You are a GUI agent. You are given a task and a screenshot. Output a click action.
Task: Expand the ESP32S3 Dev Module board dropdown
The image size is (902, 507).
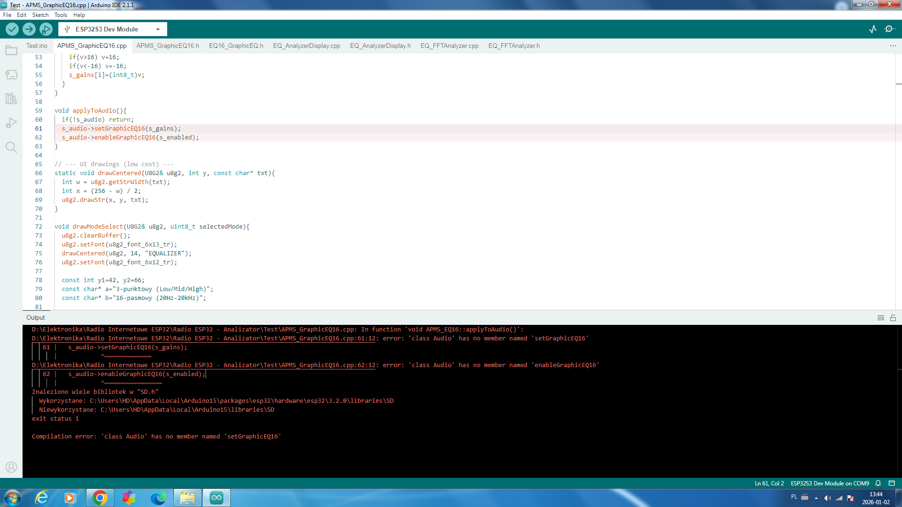(x=158, y=29)
